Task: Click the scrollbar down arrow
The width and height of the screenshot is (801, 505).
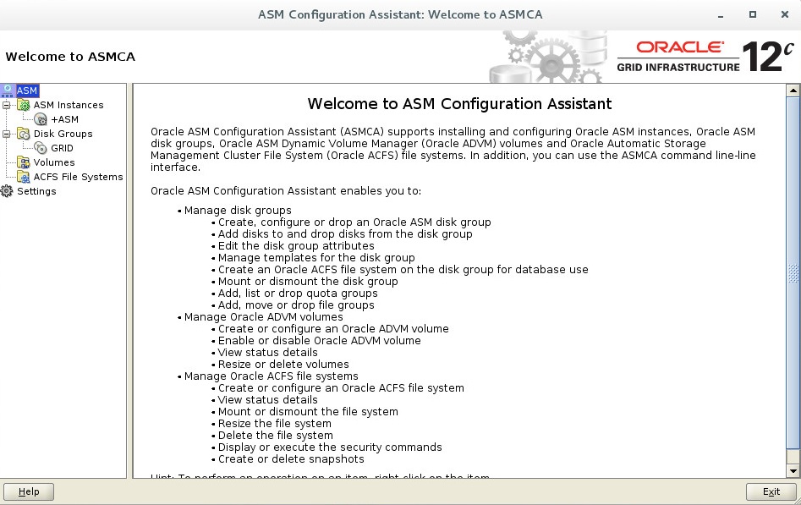Action: [x=793, y=471]
